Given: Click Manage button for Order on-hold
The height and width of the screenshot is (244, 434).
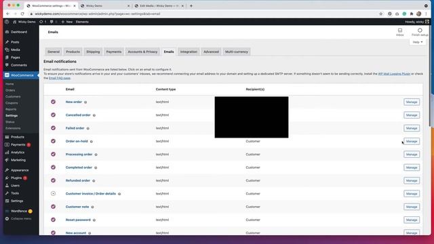Looking at the screenshot, I should coord(412,142).
